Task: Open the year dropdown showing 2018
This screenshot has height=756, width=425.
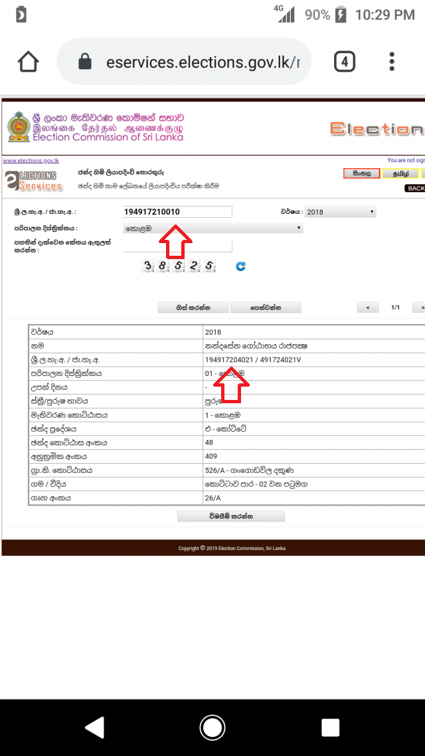Action: click(340, 212)
